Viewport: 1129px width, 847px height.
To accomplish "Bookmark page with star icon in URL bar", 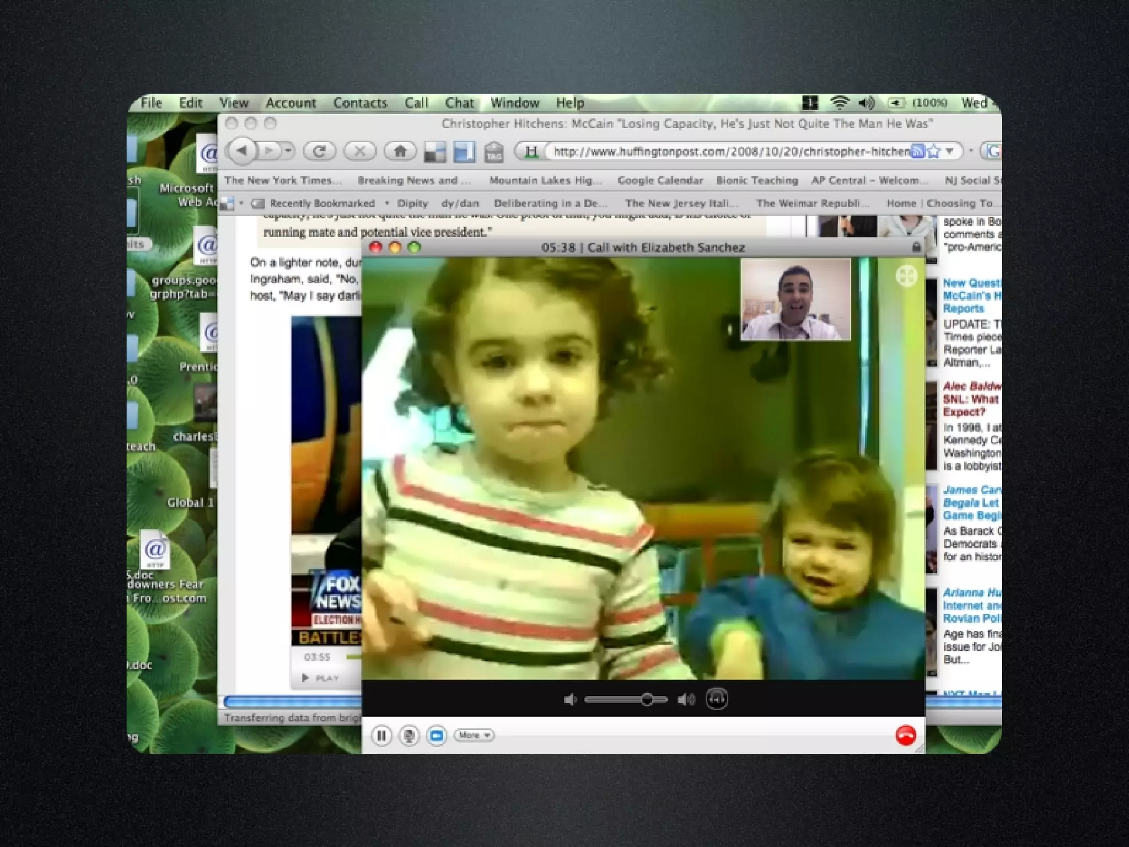I will [x=933, y=151].
